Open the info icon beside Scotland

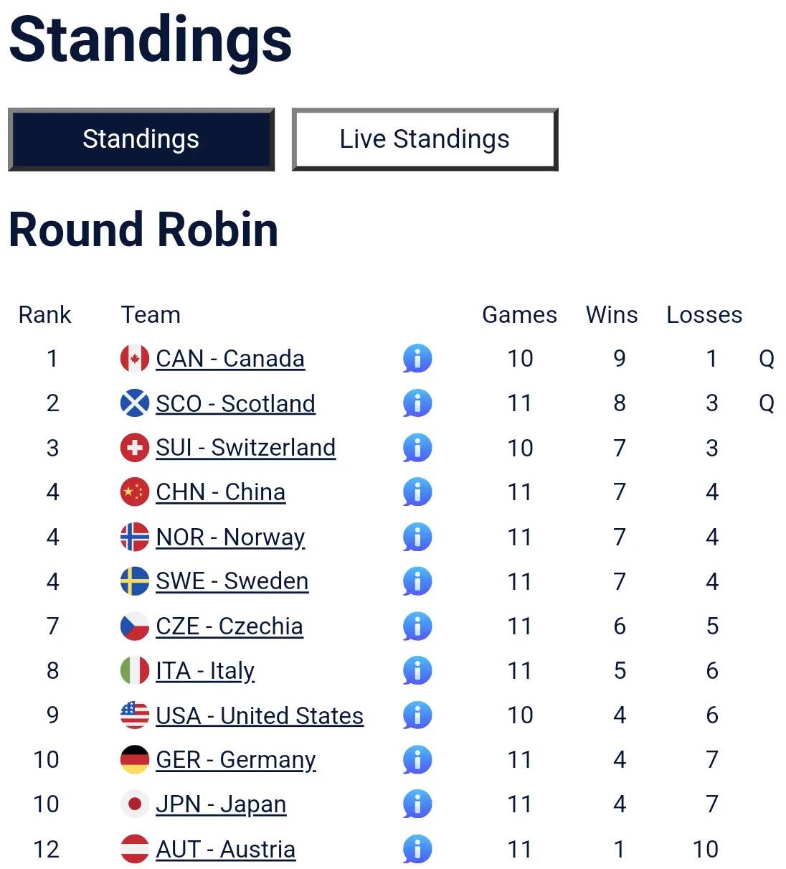point(417,403)
